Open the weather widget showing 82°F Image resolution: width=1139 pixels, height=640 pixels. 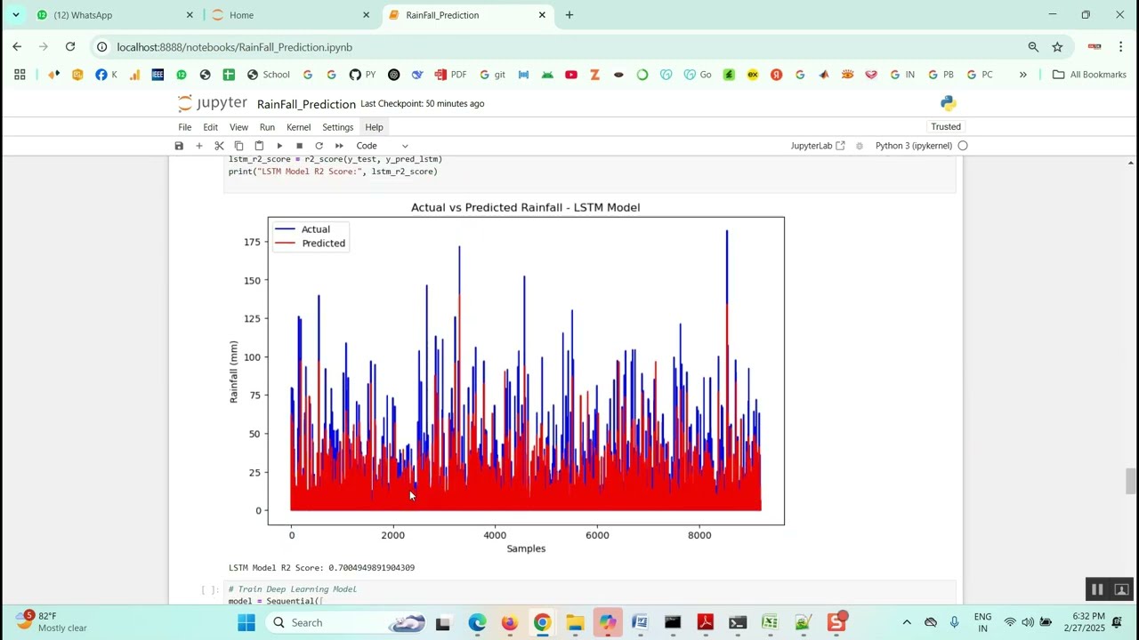click(x=52, y=622)
